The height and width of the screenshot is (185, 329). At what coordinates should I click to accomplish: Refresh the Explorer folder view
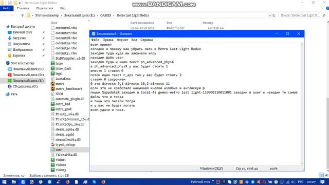(x=273, y=15)
